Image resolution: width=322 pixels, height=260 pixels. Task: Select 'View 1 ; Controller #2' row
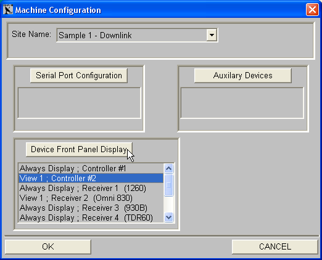pyautogui.click(x=91, y=178)
